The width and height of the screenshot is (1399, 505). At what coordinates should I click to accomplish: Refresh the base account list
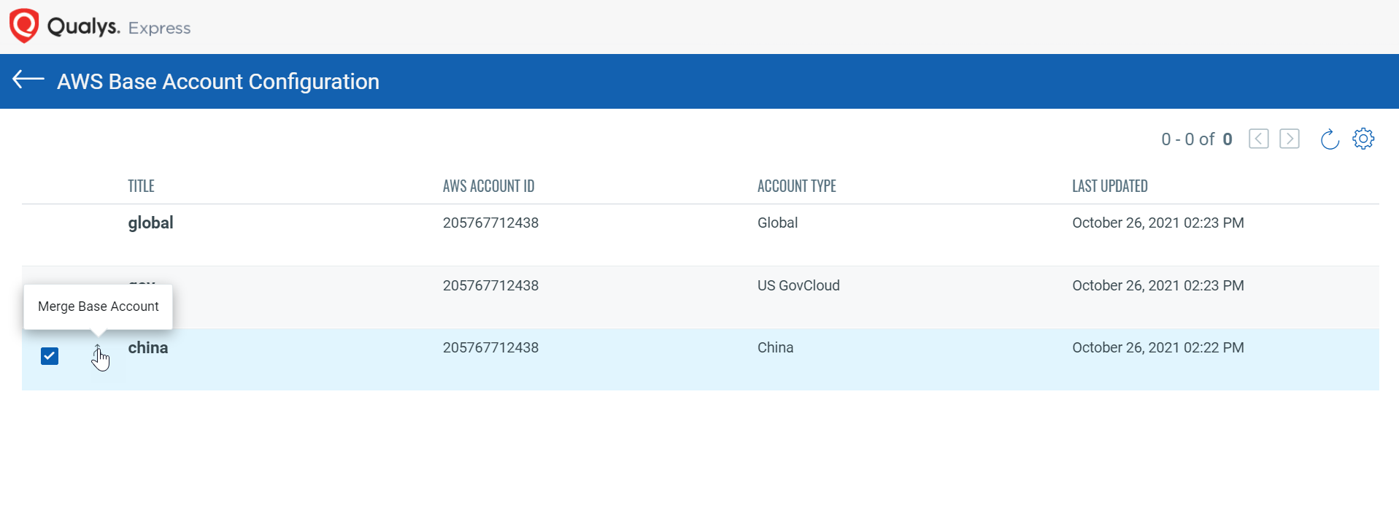point(1330,139)
